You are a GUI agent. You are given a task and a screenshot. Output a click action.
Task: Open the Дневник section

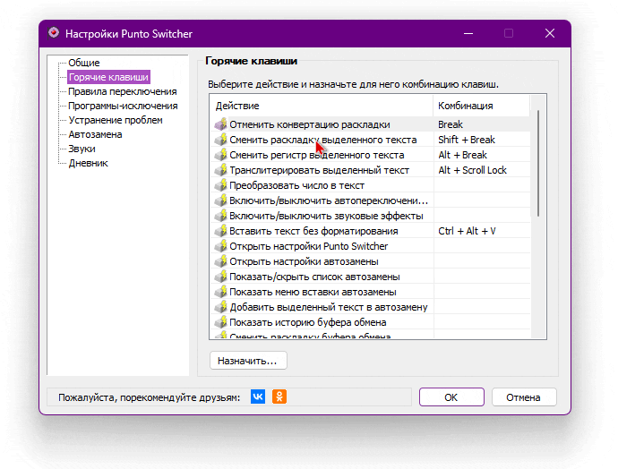[x=89, y=164]
